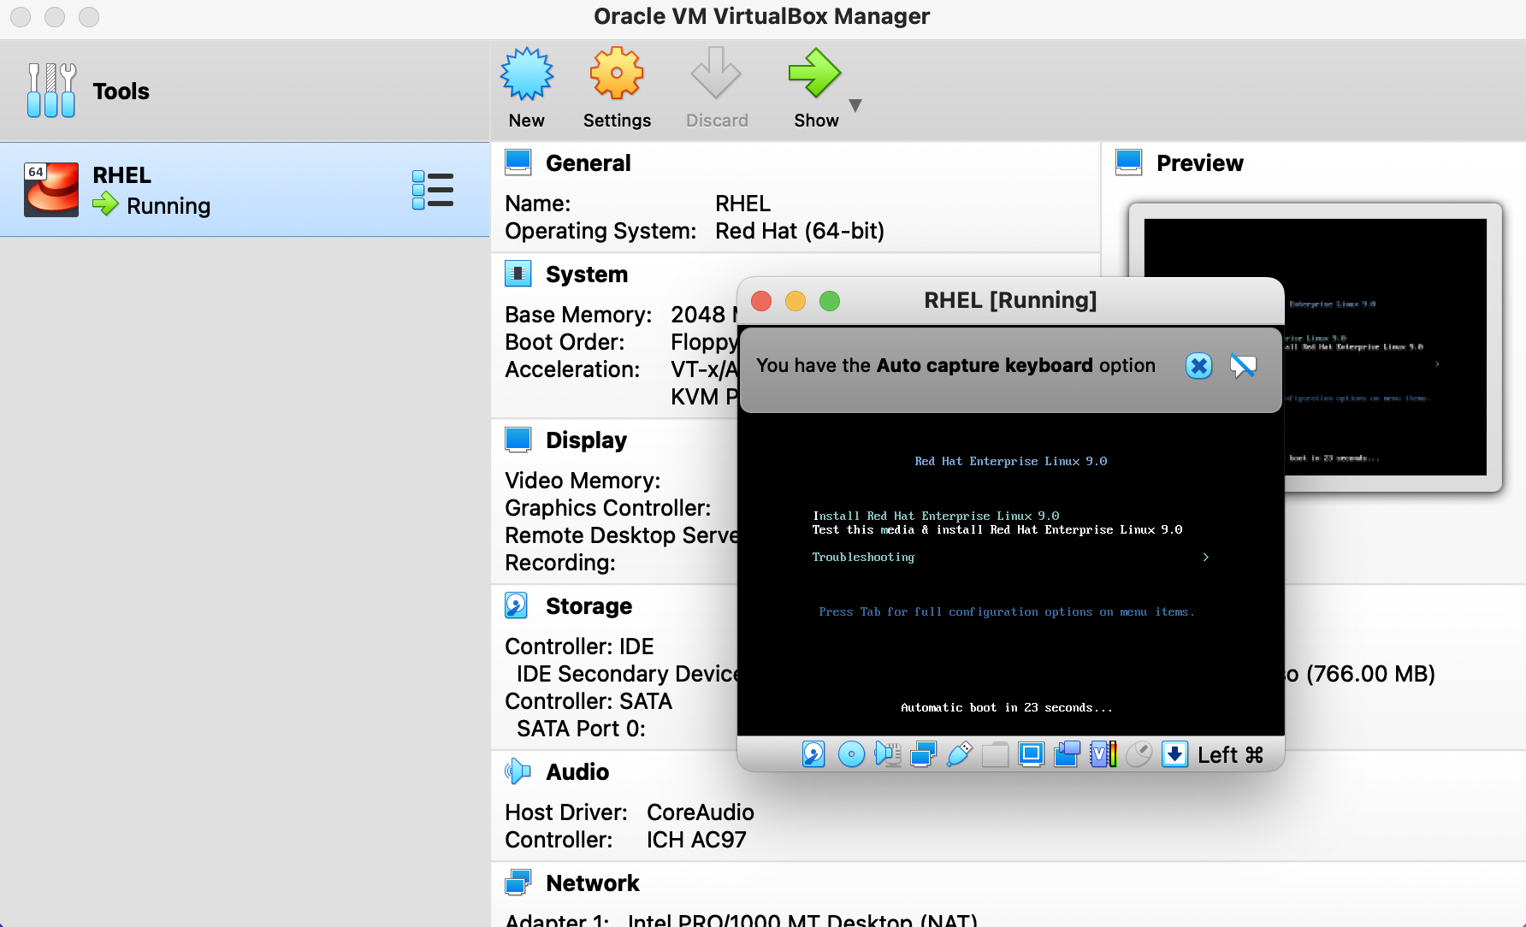Viewport: 1526px width, 927px height.
Task: Click the CoreAudio host driver value
Action: 701,812
